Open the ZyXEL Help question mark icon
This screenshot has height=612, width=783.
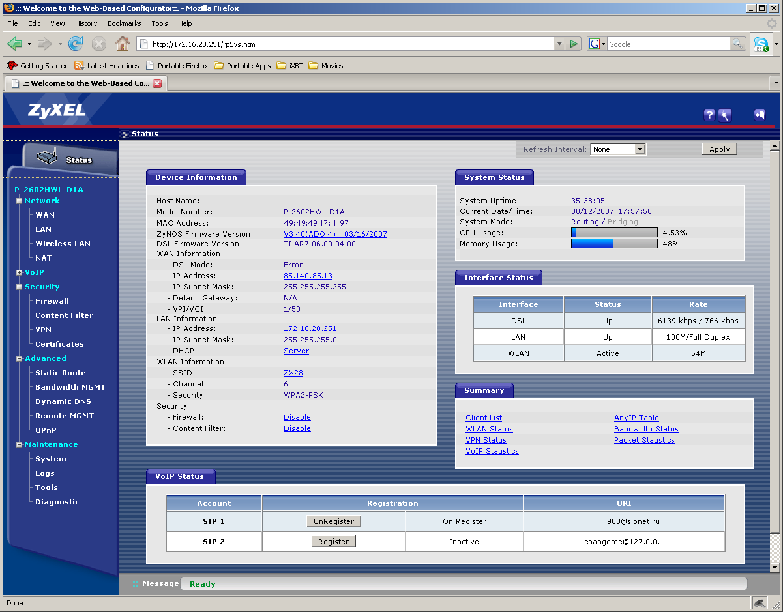click(x=710, y=115)
